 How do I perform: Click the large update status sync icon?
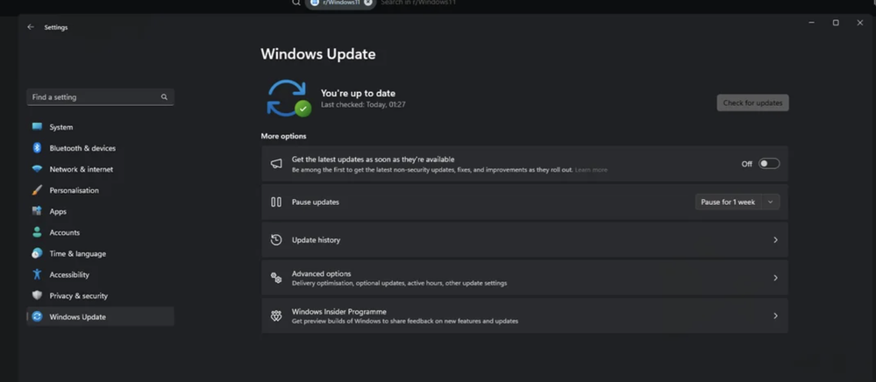[x=288, y=98]
